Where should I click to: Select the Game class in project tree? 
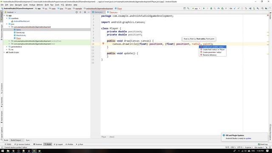[x=18, y=30]
